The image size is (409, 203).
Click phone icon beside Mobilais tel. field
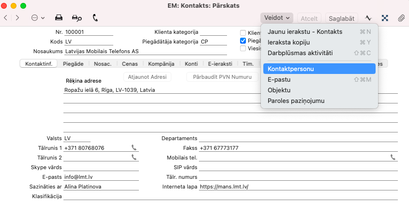[x=393, y=157]
